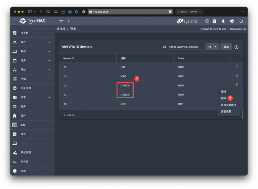Screen dimensions: 258x189
Task: Expand the 存储 submenu arrow
Action: [49, 79]
